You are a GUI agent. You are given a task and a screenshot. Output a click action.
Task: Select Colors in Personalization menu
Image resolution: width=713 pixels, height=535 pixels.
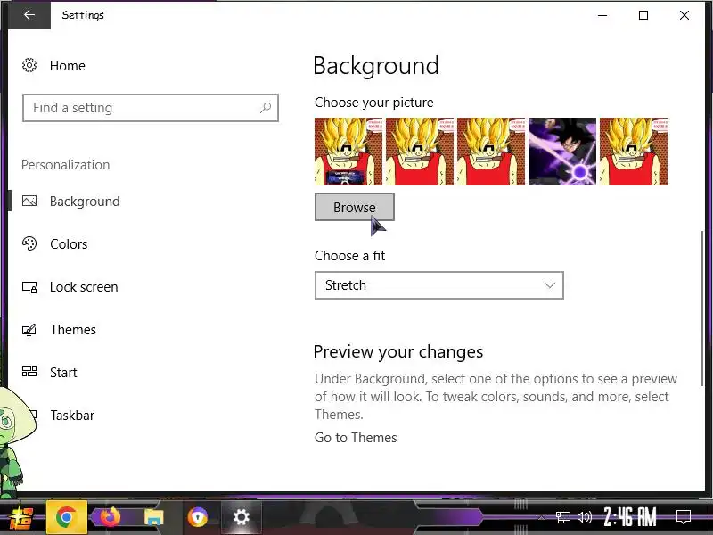coord(69,243)
